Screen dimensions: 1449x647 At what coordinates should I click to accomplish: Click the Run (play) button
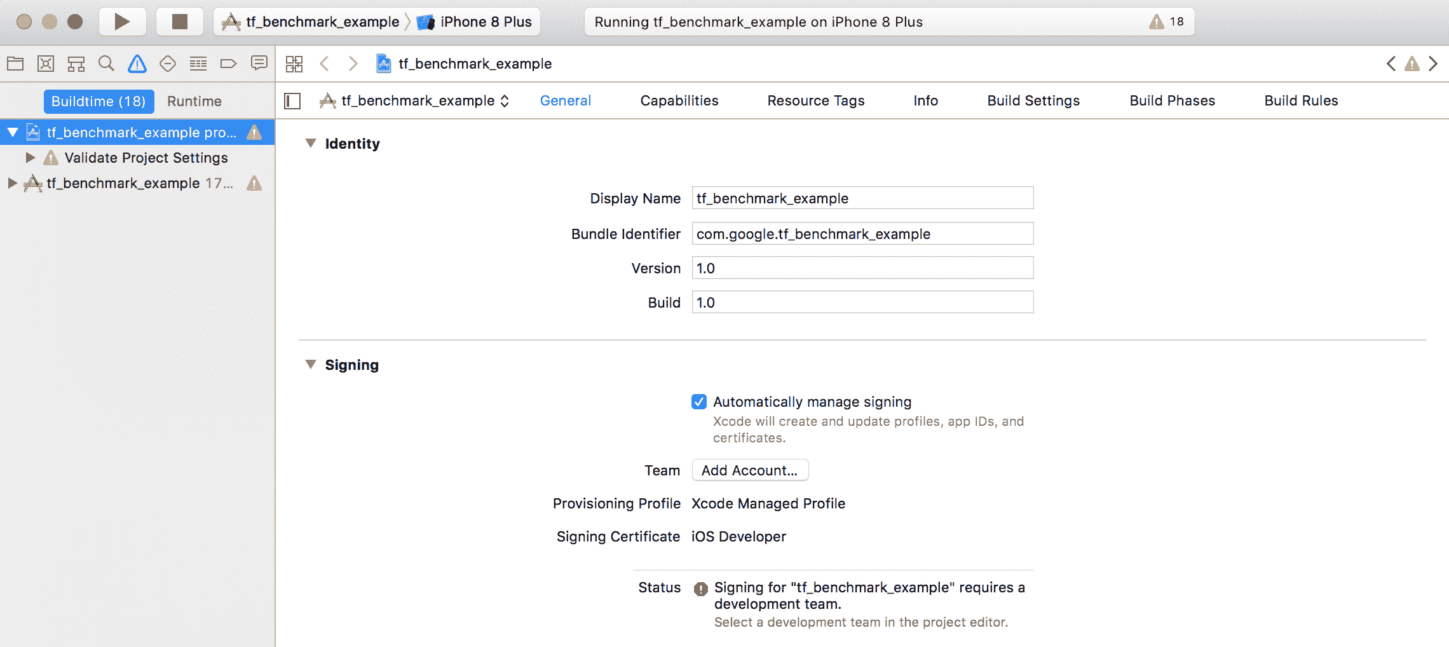tap(123, 22)
